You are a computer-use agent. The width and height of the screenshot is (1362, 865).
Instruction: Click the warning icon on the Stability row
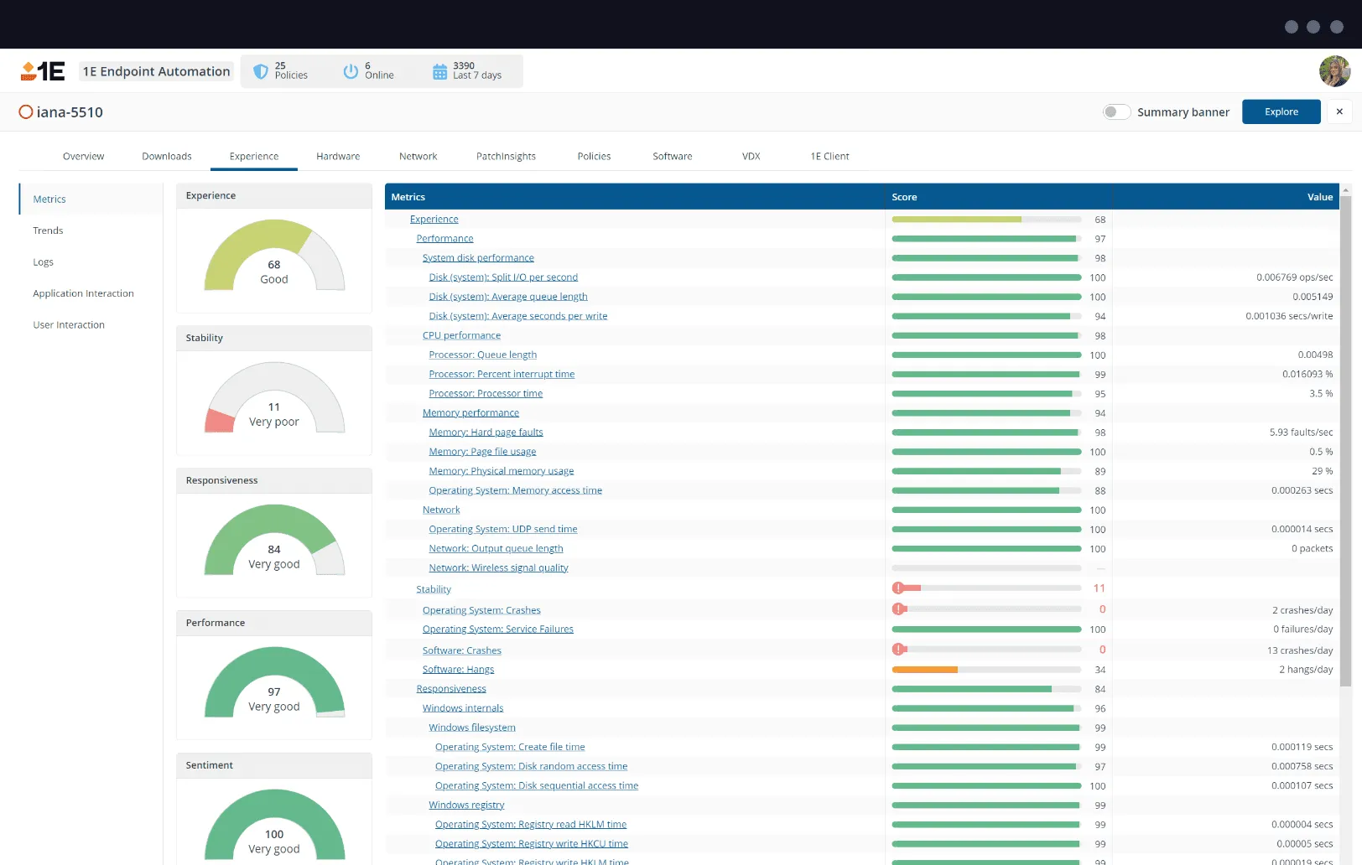[900, 588]
